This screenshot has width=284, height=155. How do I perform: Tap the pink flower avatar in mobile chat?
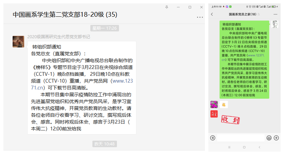click(x=214, y=104)
